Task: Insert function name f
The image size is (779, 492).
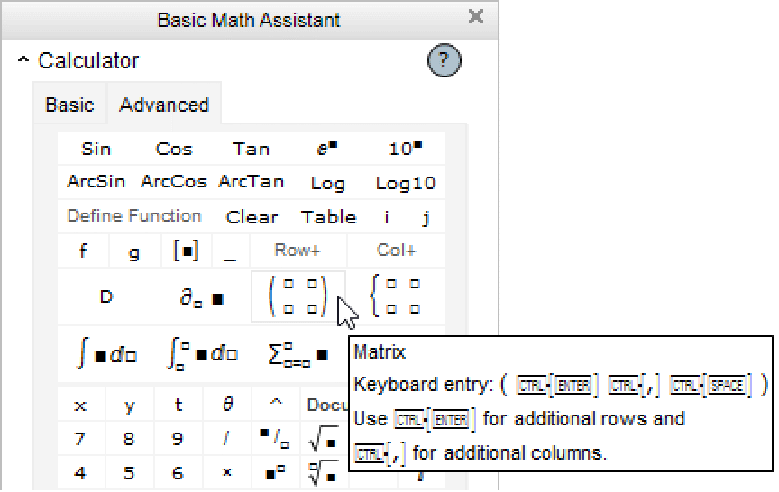Action: click(83, 251)
